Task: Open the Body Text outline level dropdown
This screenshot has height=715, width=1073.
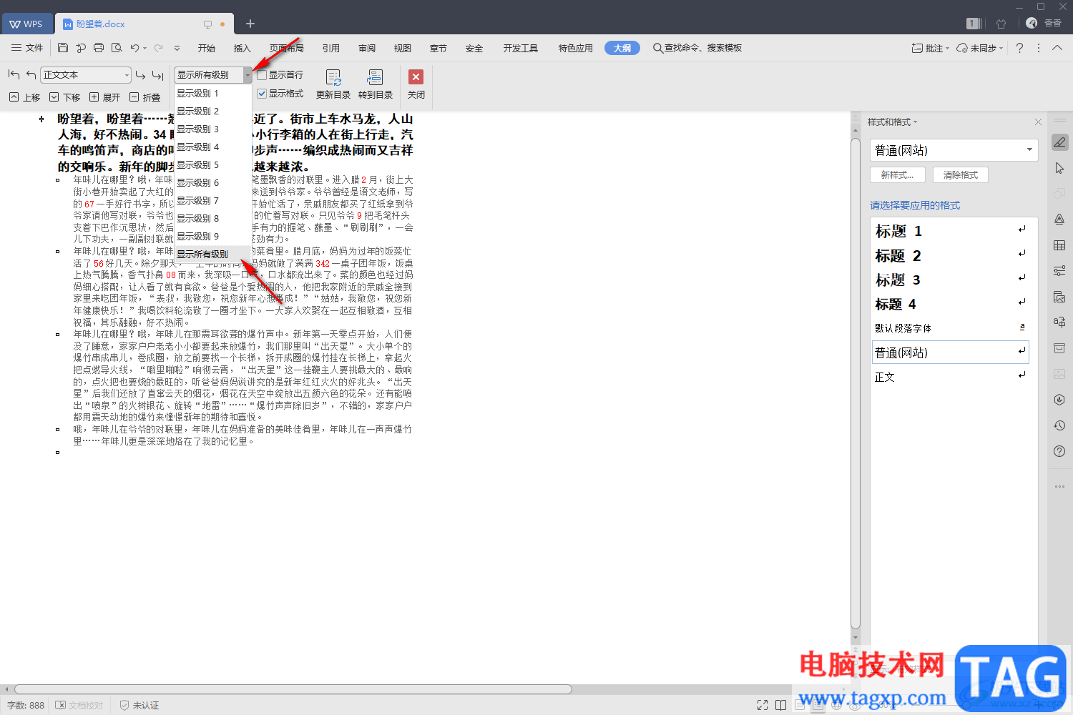Action: coord(127,74)
